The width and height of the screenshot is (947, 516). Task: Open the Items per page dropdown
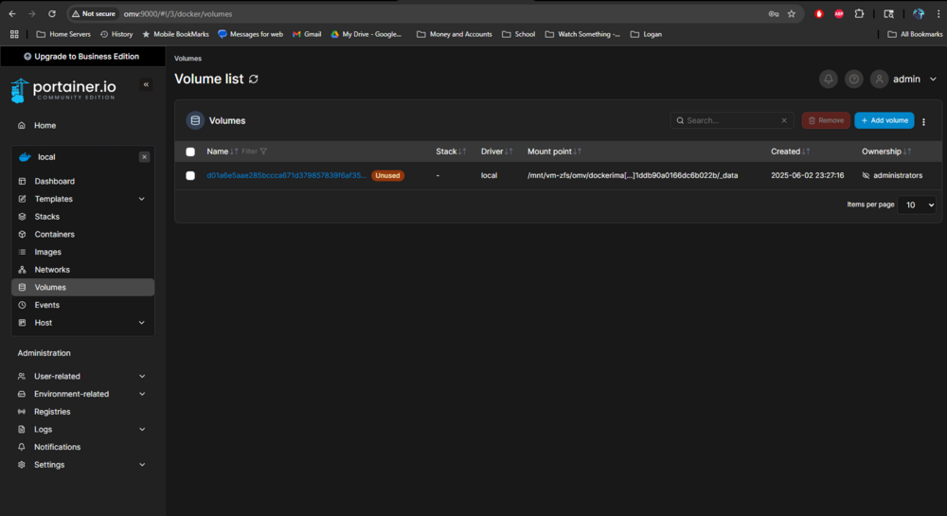coord(916,205)
